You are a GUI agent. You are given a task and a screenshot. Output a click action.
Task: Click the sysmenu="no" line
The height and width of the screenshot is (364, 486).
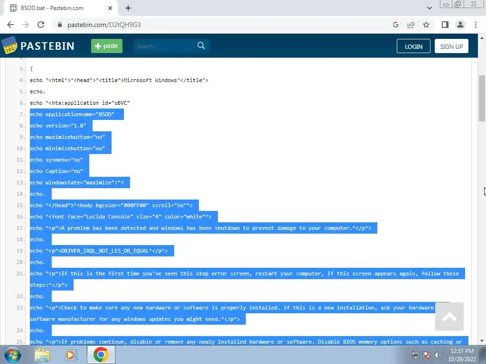click(x=56, y=160)
